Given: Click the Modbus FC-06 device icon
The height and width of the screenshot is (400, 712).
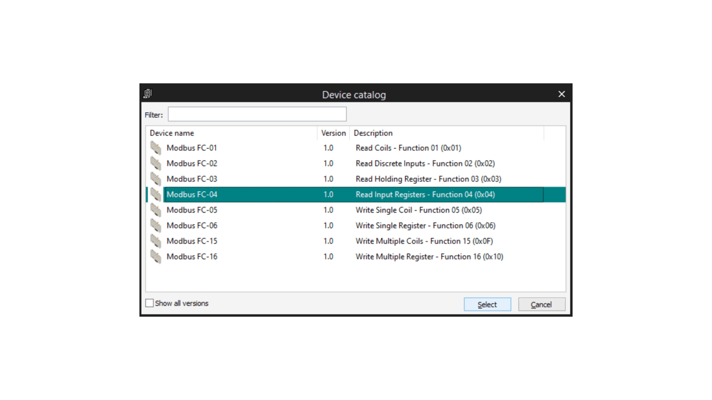Looking at the screenshot, I should 156,226.
